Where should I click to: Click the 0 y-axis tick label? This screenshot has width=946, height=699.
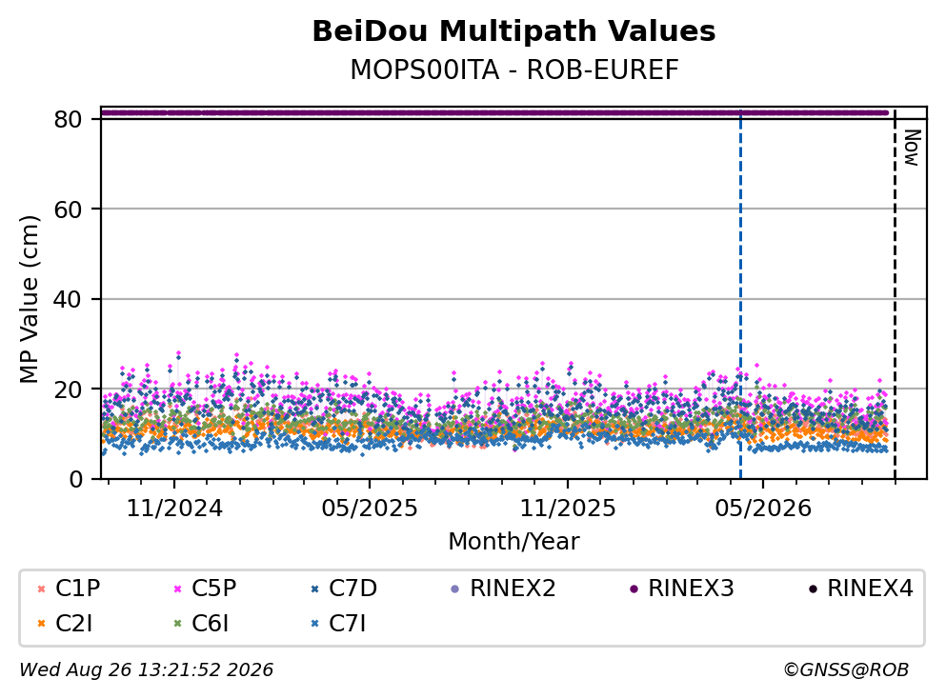75,479
